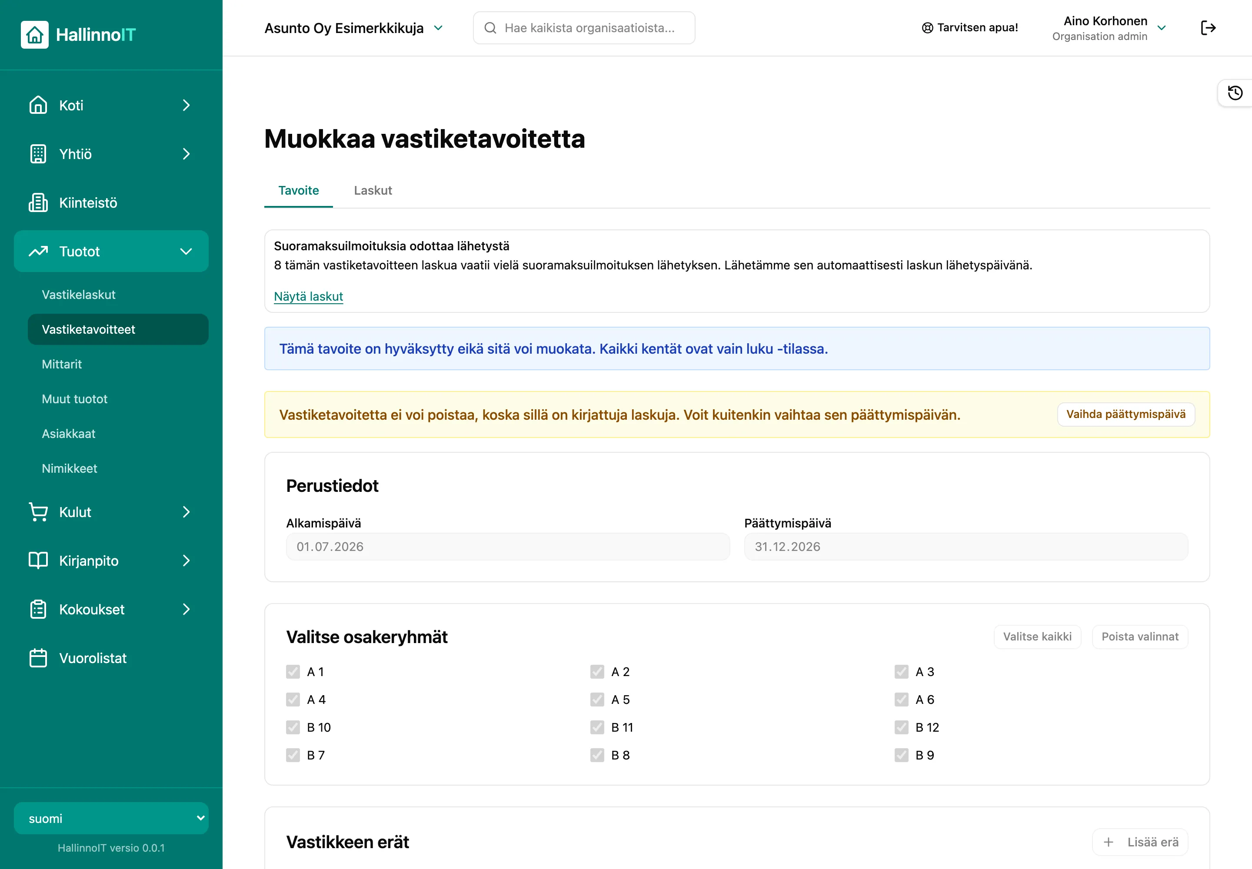Viewport: 1252px width, 869px height.
Task: Toggle the B 8 checkbox
Action: [x=597, y=755]
